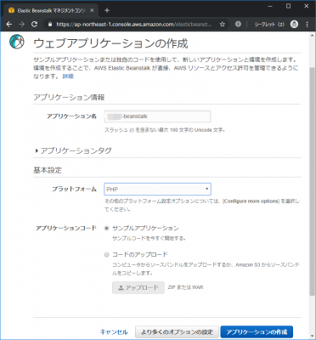Click the incognito profile avatar icon
The width and height of the screenshot is (316, 340).
pos(294,25)
